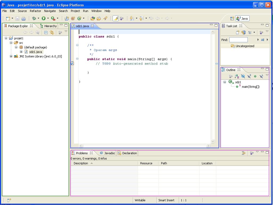Switch to the Declaration tab

coord(127,153)
